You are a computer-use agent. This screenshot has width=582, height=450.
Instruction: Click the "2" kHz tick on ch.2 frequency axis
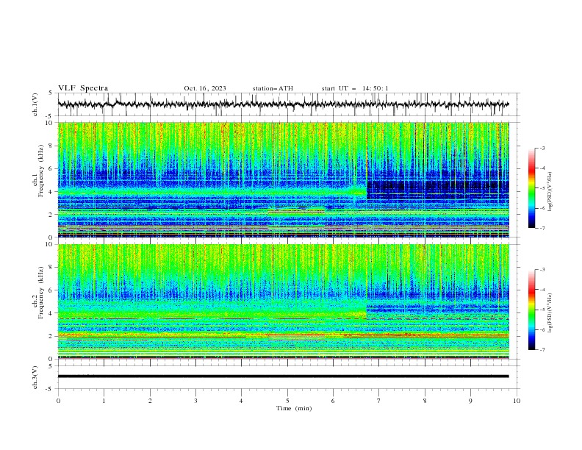(x=51, y=336)
